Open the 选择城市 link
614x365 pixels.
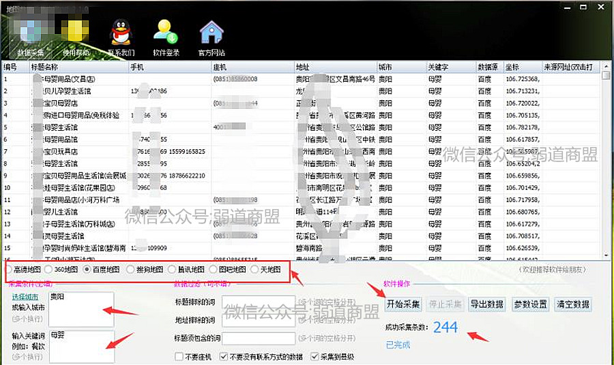click(25, 297)
